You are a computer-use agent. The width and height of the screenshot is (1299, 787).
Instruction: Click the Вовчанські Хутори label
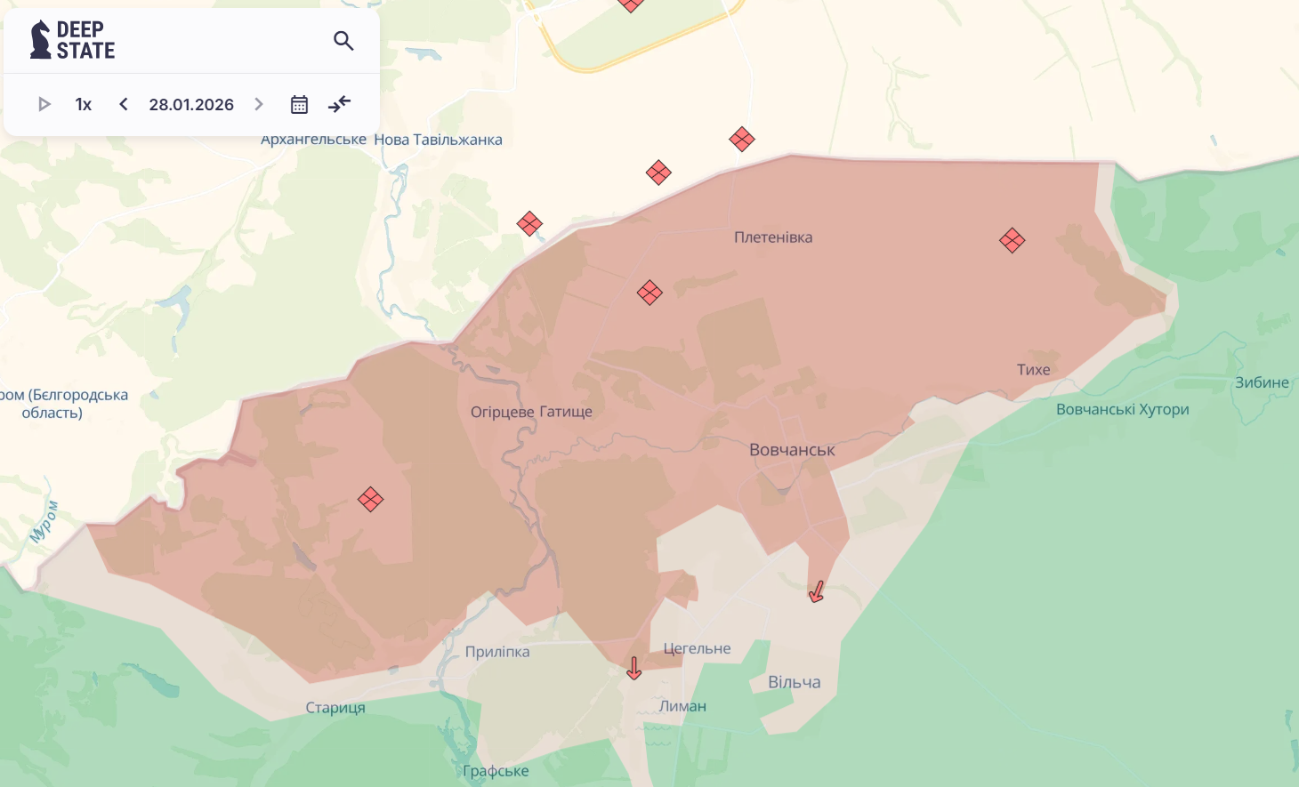click(x=1122, y=410)
